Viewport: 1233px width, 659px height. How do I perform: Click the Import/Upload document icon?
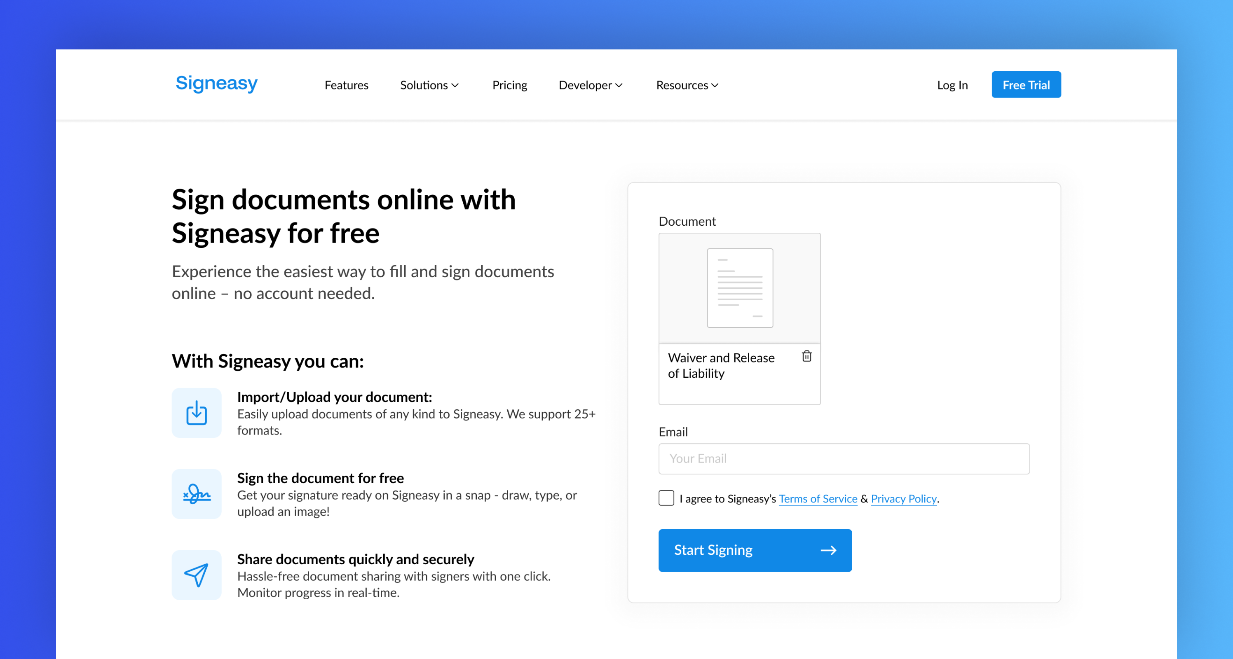(196, 413)
